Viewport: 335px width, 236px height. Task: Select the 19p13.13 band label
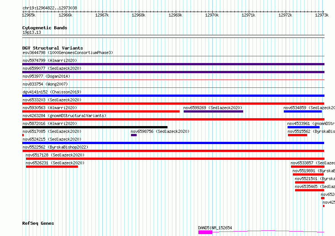[x=32, y=32]
